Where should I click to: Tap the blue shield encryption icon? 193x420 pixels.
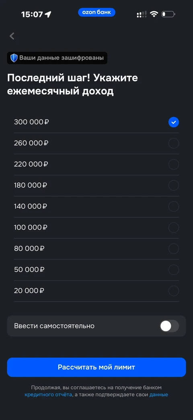[14, 58]
